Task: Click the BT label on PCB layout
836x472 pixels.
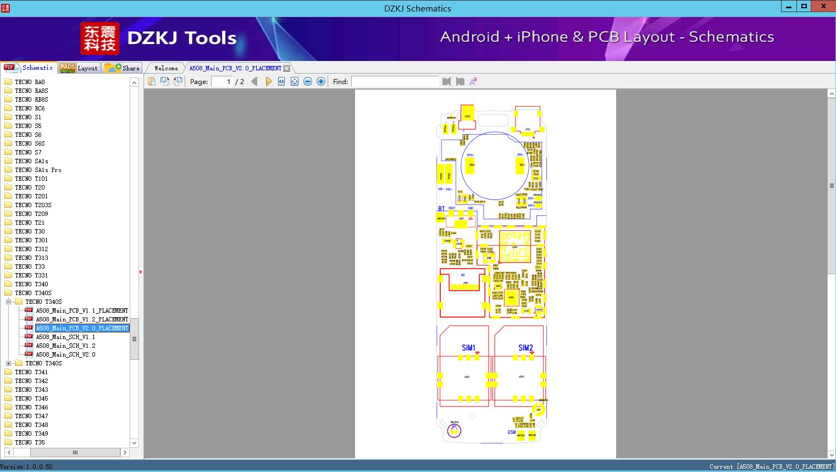Action: [x=441, y=208]
